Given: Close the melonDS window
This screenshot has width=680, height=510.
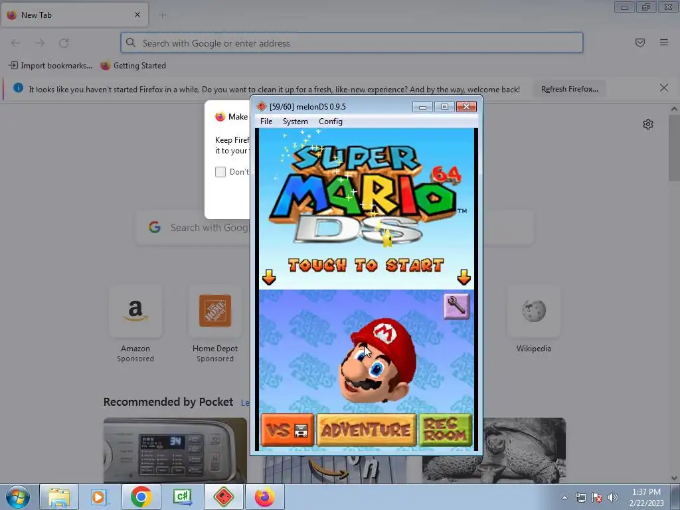Looking at the screenshot, I should pos(466,107).
